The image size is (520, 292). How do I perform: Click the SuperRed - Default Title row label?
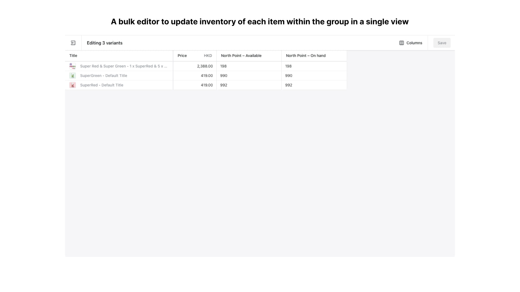point(102,85)
